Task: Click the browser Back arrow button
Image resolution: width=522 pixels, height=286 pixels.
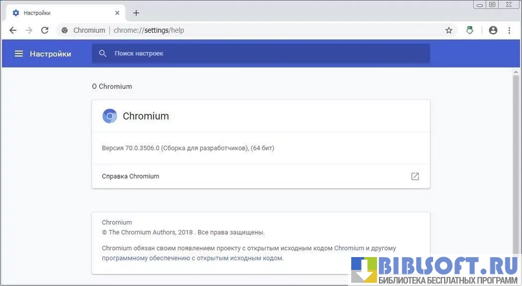Action: click(13, 30)
